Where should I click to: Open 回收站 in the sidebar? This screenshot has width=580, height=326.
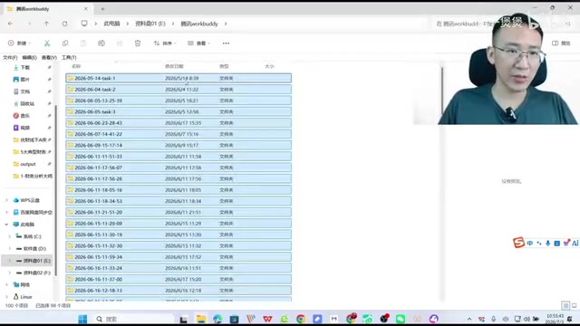[27, 104]
